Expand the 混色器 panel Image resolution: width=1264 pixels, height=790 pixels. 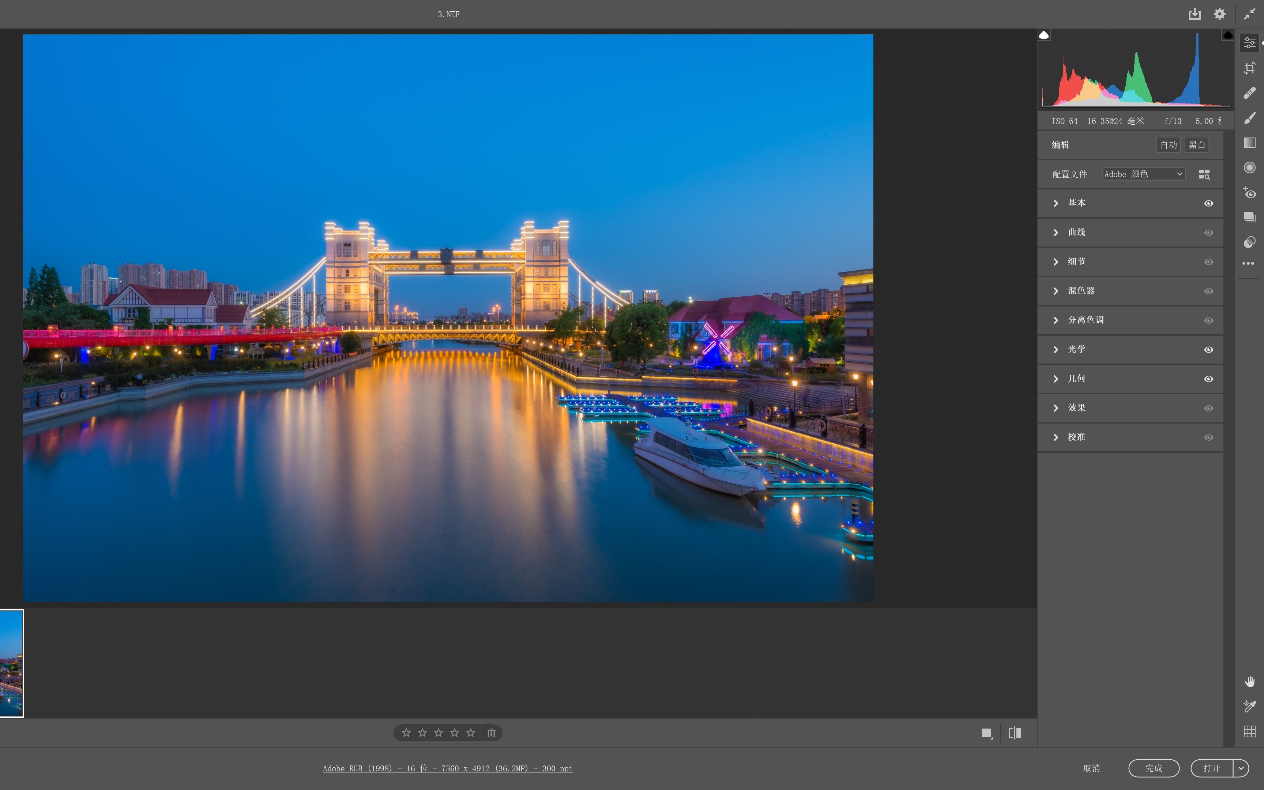(1080, 291)
